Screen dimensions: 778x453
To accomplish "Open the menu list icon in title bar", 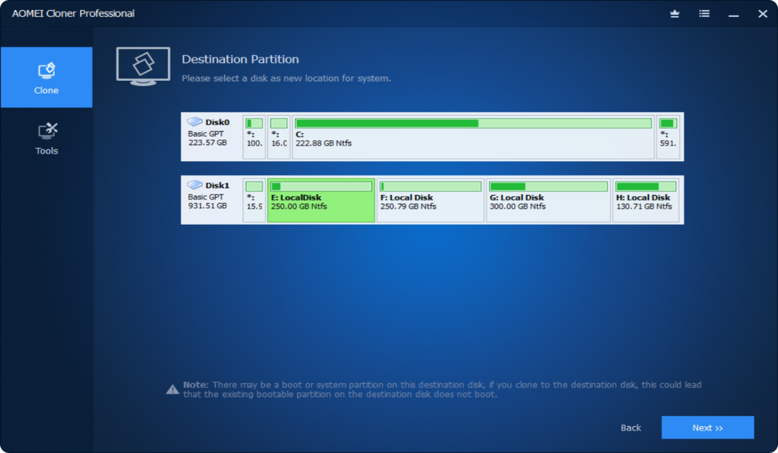I will pos(704,14).
